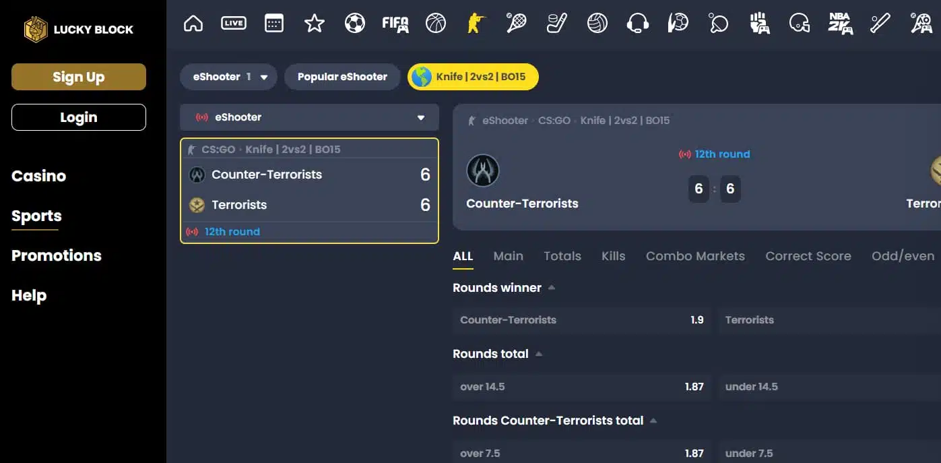Select the American football helmet icon
Viewport: 941px width, 463px height.
[x=800, y=24]
